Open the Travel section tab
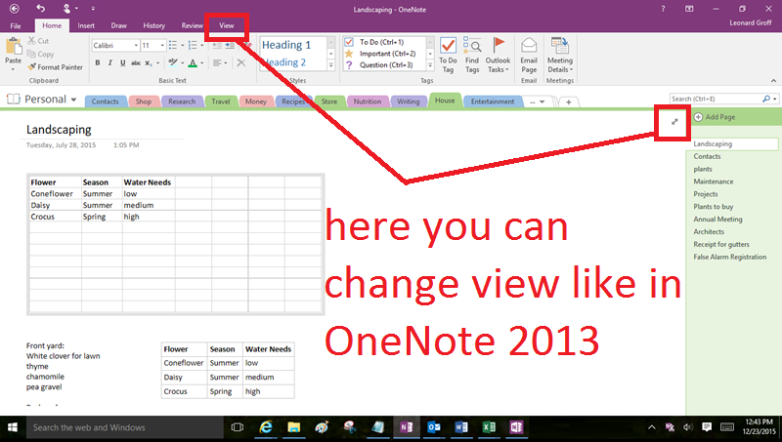 (221, 101)
